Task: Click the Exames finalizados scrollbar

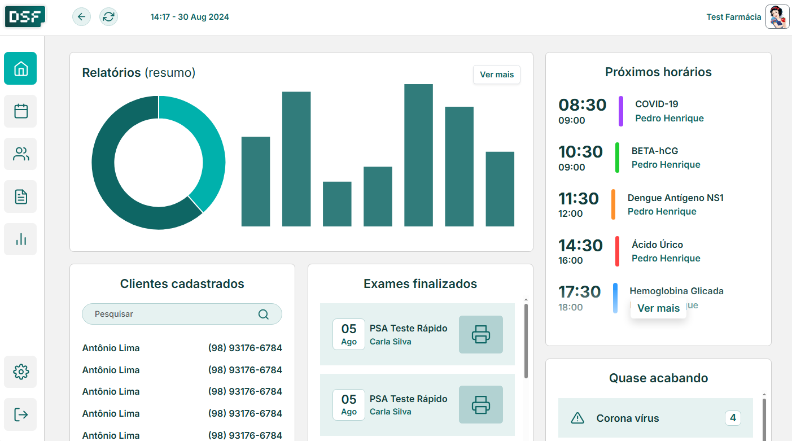Action: (526, 341)
